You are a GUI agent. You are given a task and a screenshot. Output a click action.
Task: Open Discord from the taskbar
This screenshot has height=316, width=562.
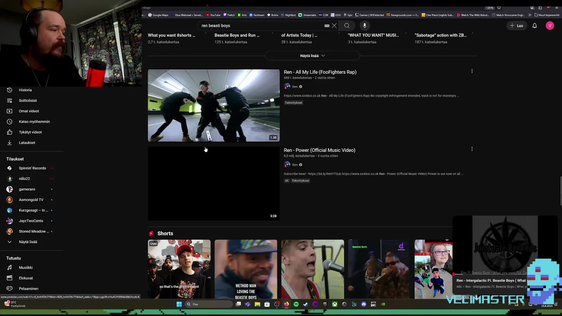click(364, 304)
